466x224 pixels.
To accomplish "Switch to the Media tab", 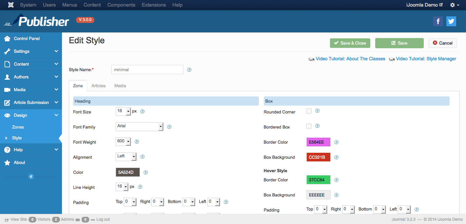I will point(120,86).
